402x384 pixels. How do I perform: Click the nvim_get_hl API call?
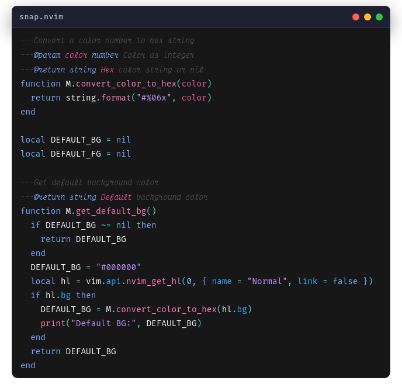click(x=153, y=281)
